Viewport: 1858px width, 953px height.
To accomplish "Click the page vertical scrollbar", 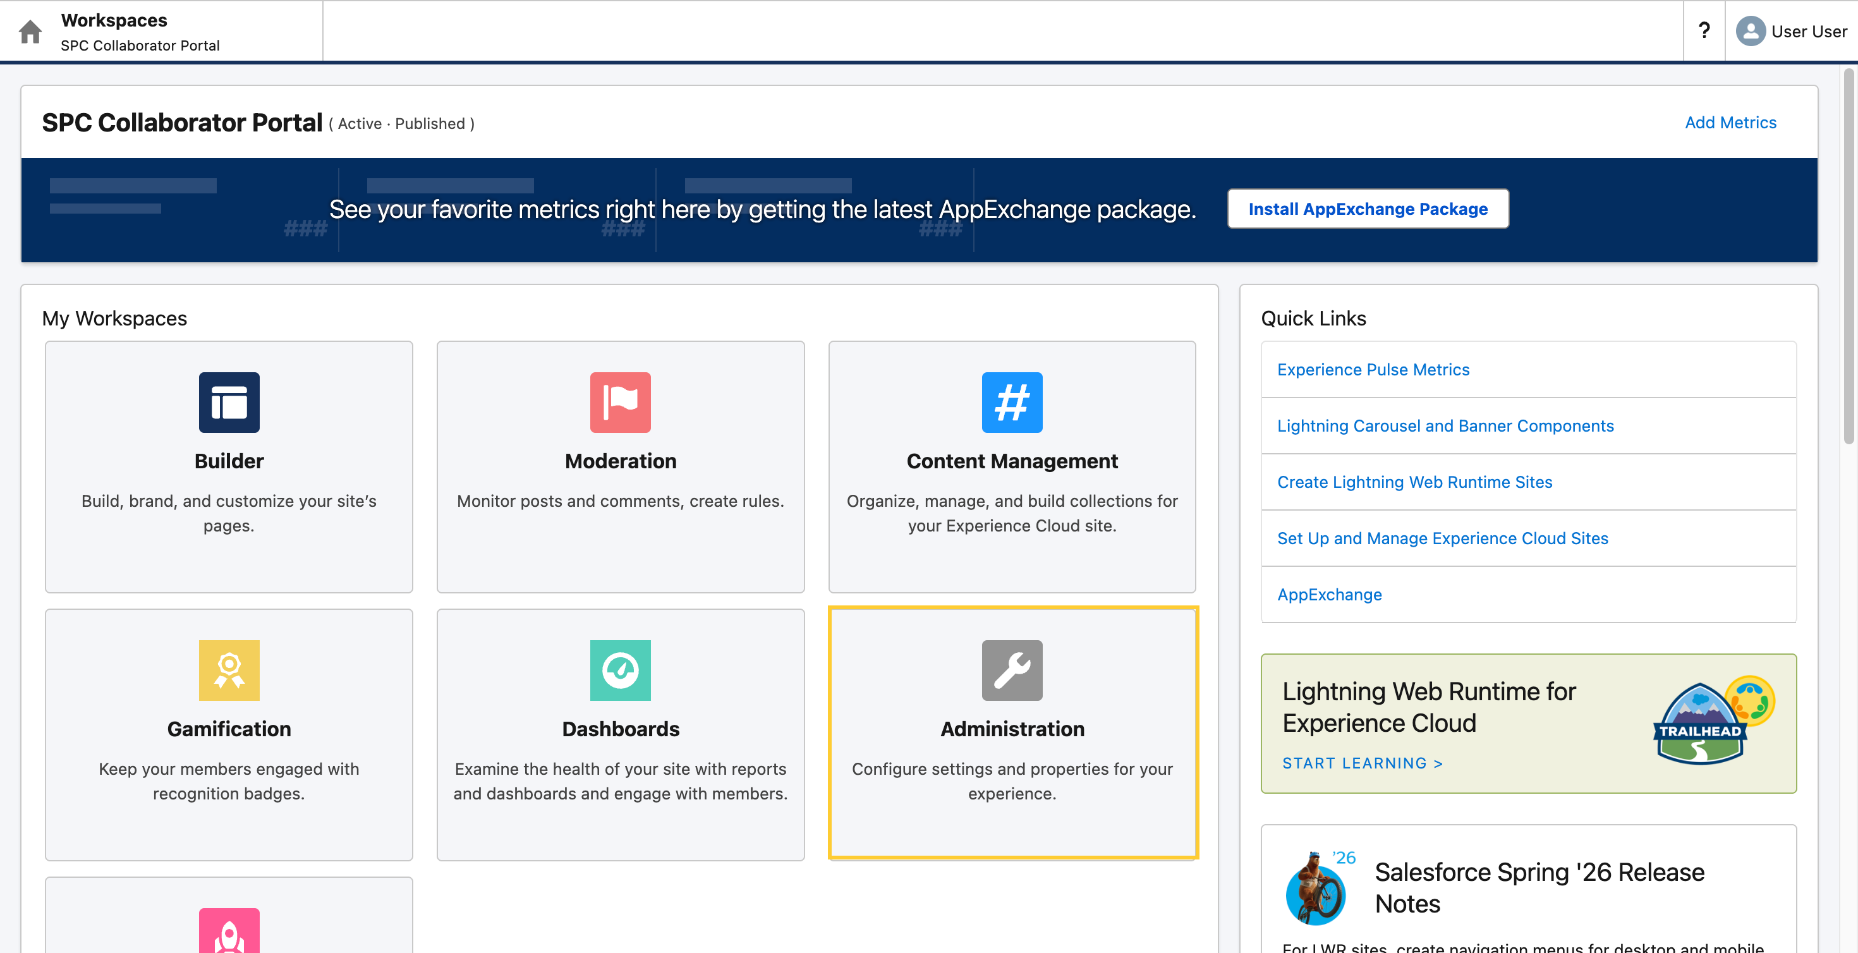I will [x=1849, y=256].
